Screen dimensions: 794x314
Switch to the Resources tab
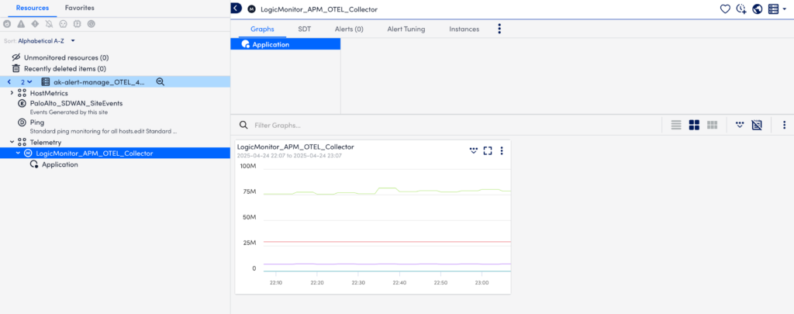[33, 8]
